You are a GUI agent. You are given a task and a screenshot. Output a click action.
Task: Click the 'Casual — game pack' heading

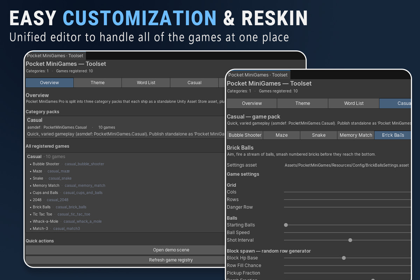[253, 117]
